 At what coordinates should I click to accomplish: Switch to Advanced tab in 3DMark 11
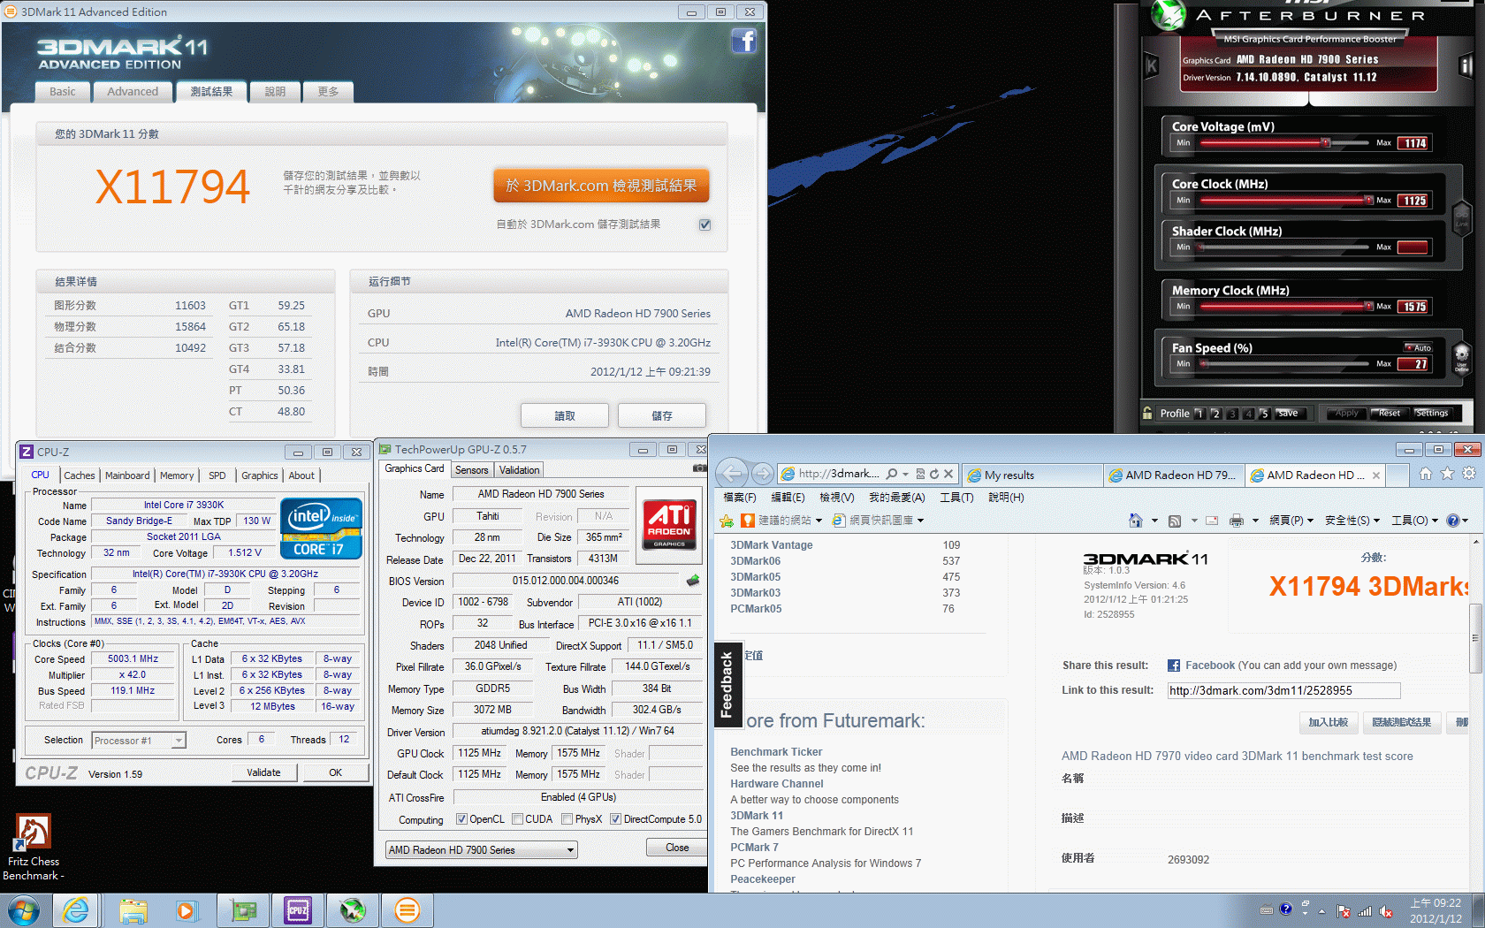click(133, 92)
